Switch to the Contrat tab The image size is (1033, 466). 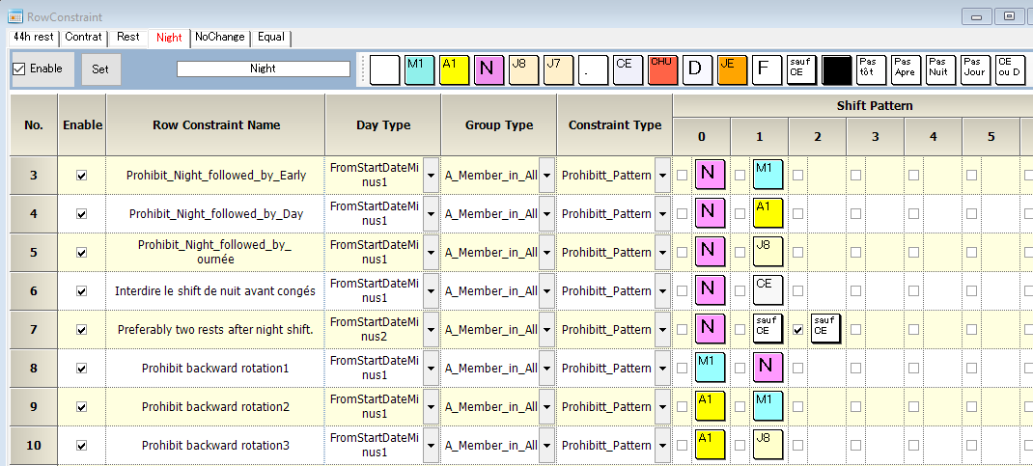84,38
